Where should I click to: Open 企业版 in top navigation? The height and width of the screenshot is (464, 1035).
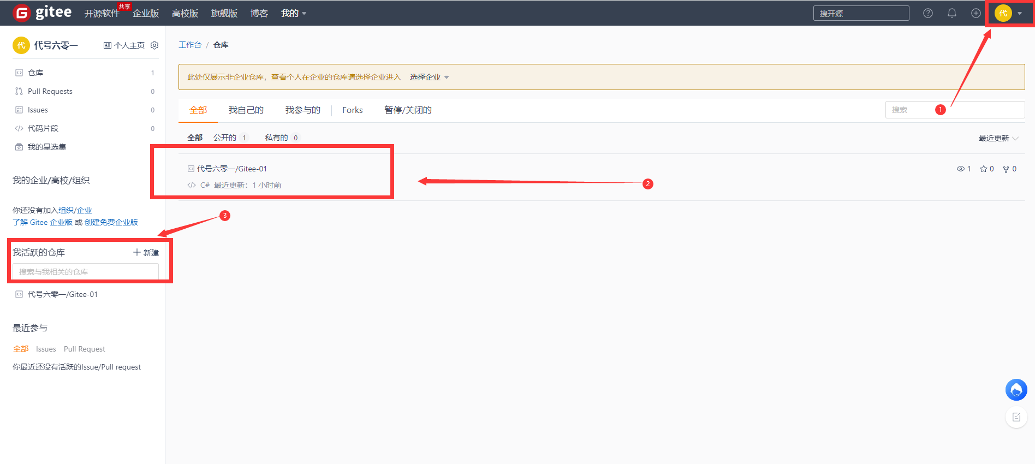point(146,13)
